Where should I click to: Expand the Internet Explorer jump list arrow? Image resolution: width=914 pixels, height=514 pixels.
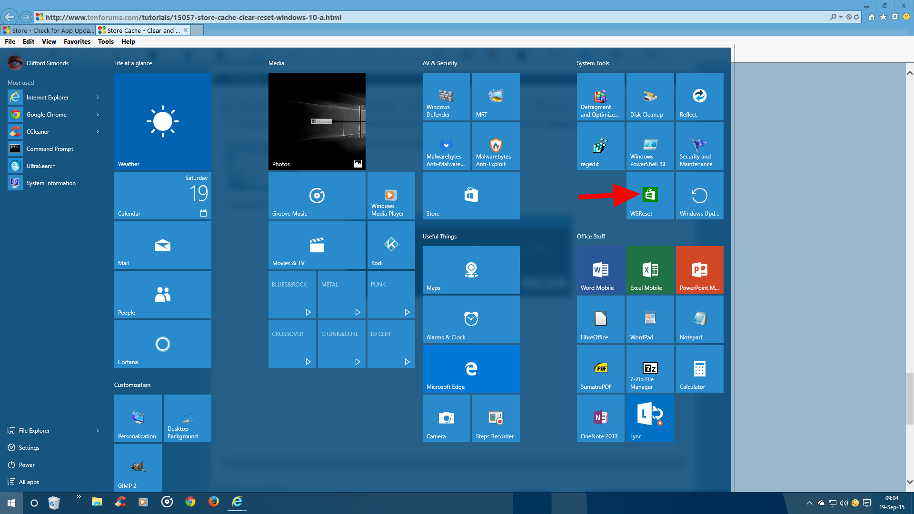pyautogui.click(x=98, y=97)
